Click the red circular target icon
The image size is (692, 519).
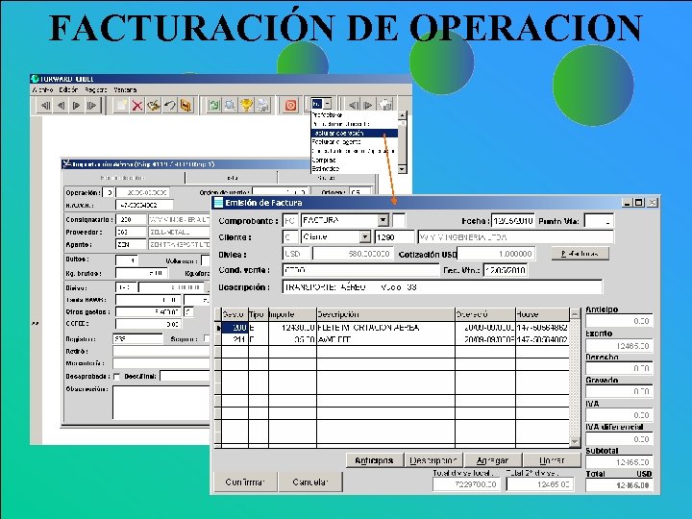(x=290, y=106)
